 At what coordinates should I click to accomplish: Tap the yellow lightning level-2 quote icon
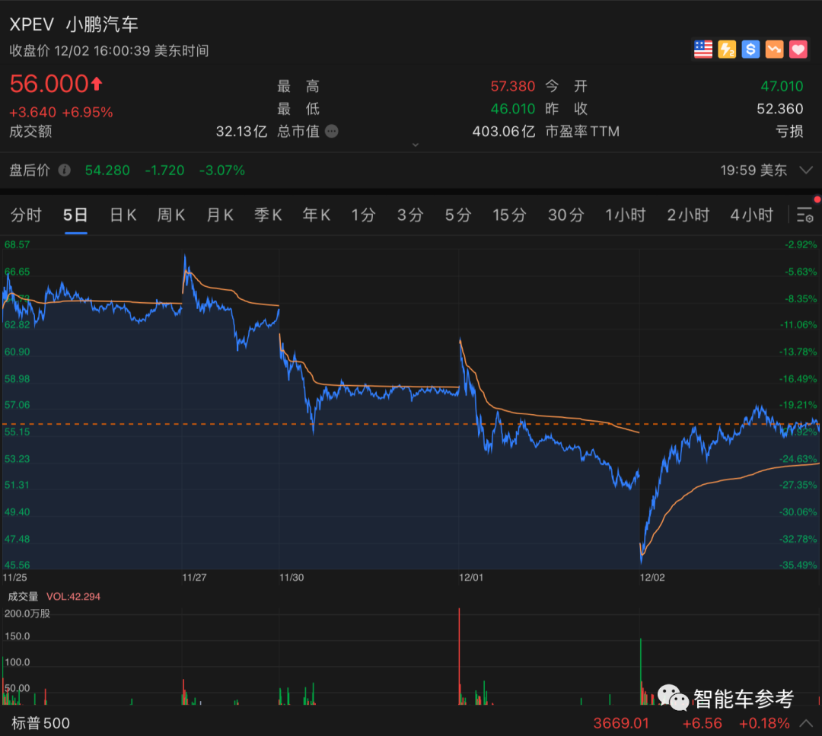pyautogui.click(x=727, y=49)
